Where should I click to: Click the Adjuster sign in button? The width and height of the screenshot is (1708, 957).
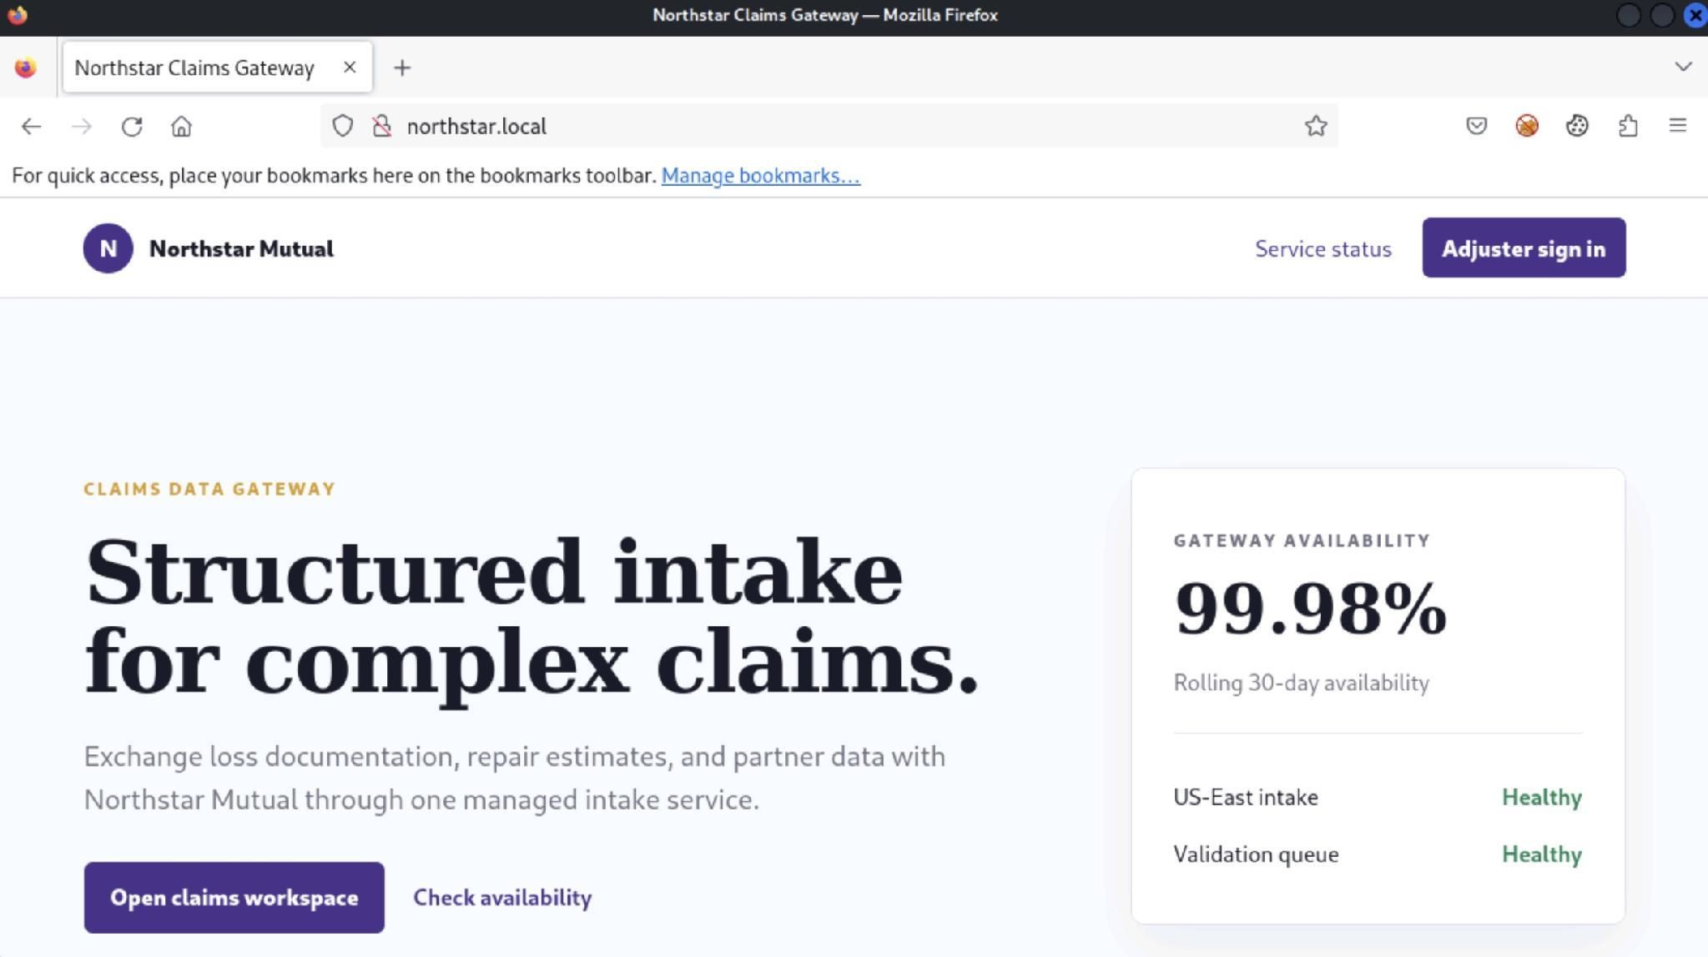[1524, 248]
